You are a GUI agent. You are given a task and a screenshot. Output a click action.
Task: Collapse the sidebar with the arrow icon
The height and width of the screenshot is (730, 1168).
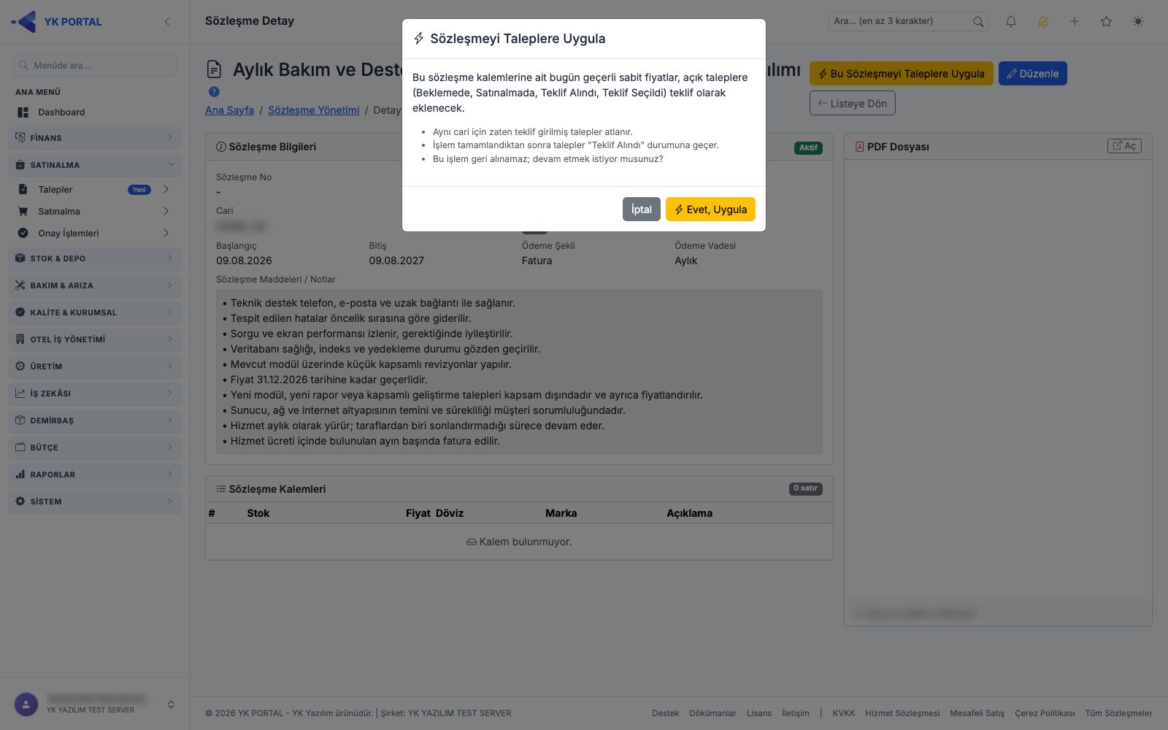(167, 22)
